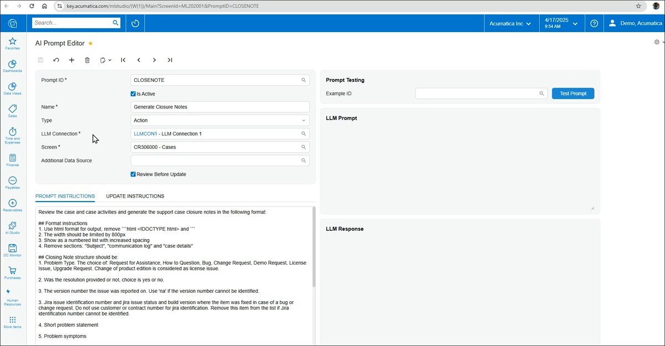The height and width of the screenshot is (346, 665).
Task: Add a new record with plus icon
Action: 71,60
